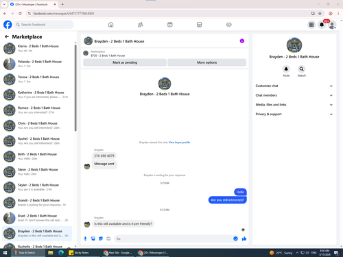This screenshot has width=343, height=257.
Task: Record a voice clip microphone icon
Action: tap(85, 238)
